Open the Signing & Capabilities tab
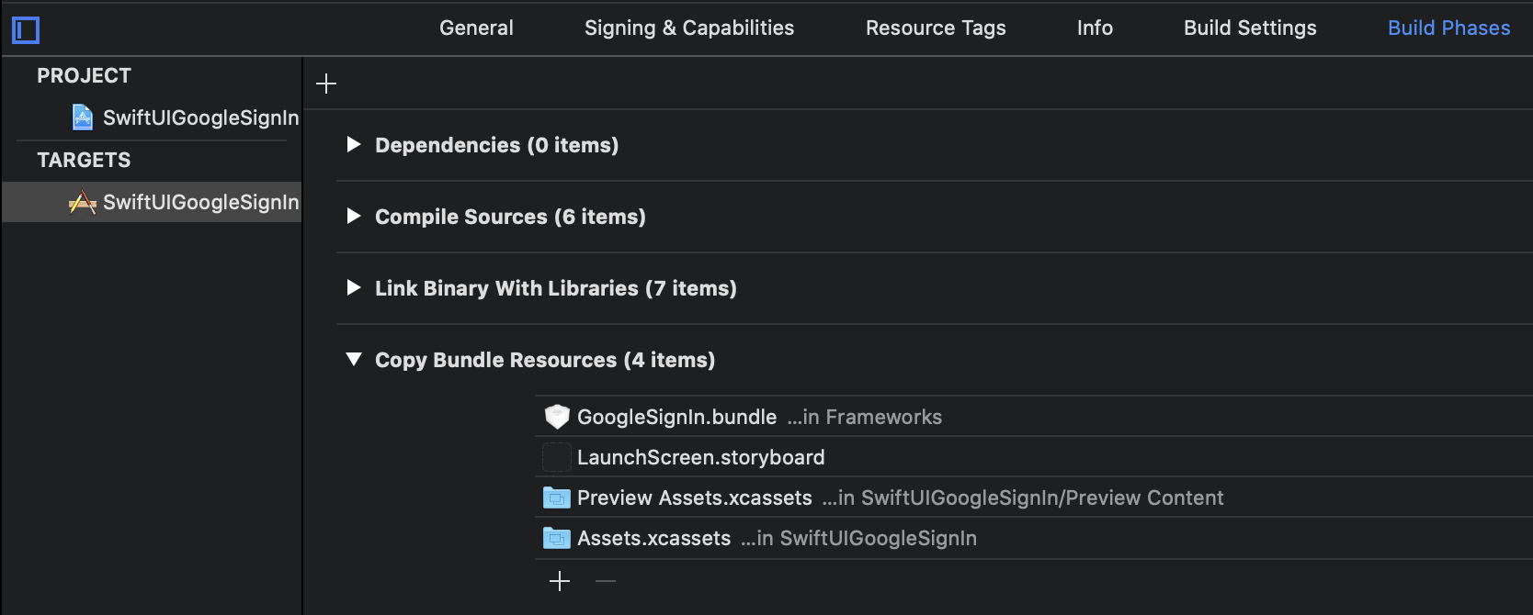The image size is (1533, 615). [688, 28]
